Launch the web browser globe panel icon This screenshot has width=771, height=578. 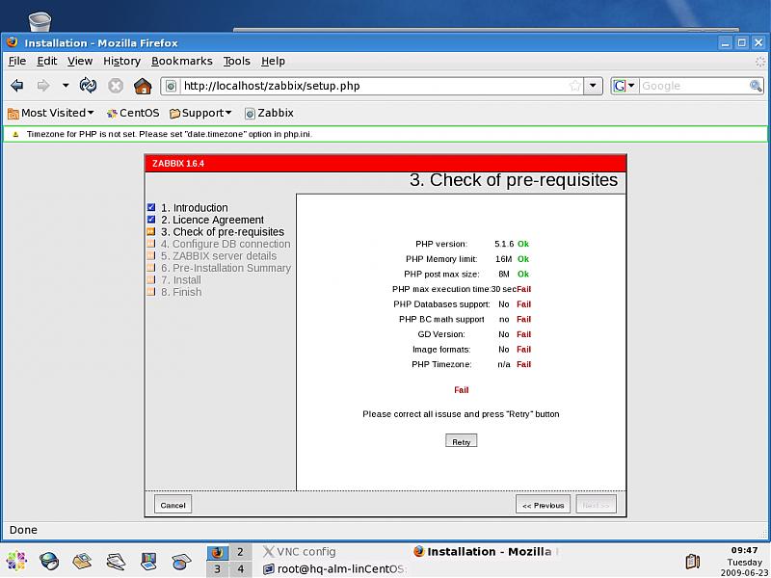click(x=49, y=561)
